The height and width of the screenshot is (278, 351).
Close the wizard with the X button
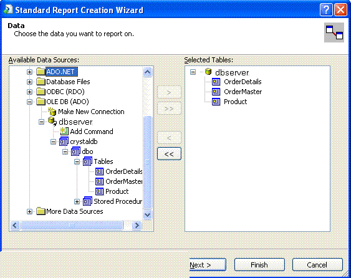340,10
